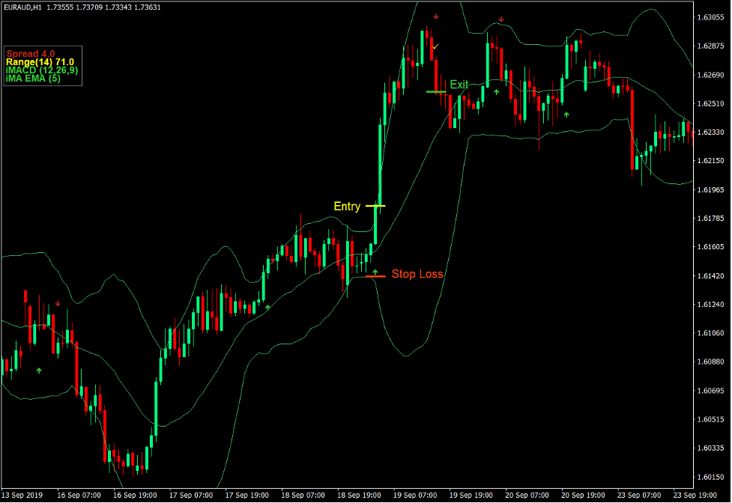
Task: Click the yellow checkmark below the top sell arrow
Action: tap(435, 47)
